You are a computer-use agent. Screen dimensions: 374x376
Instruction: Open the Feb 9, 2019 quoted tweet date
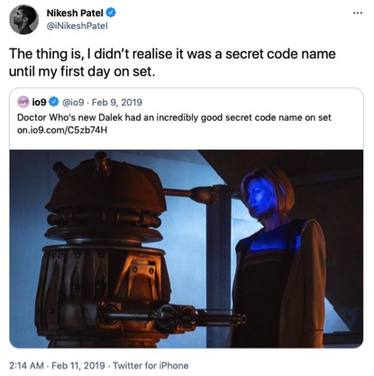[116, 102]
